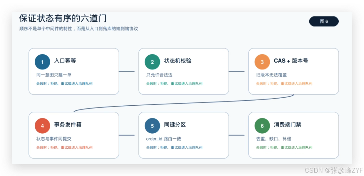Select the 消费端门禁 card title
The height and width of the screenshot is (176, 364).
[x=288, y=124]
